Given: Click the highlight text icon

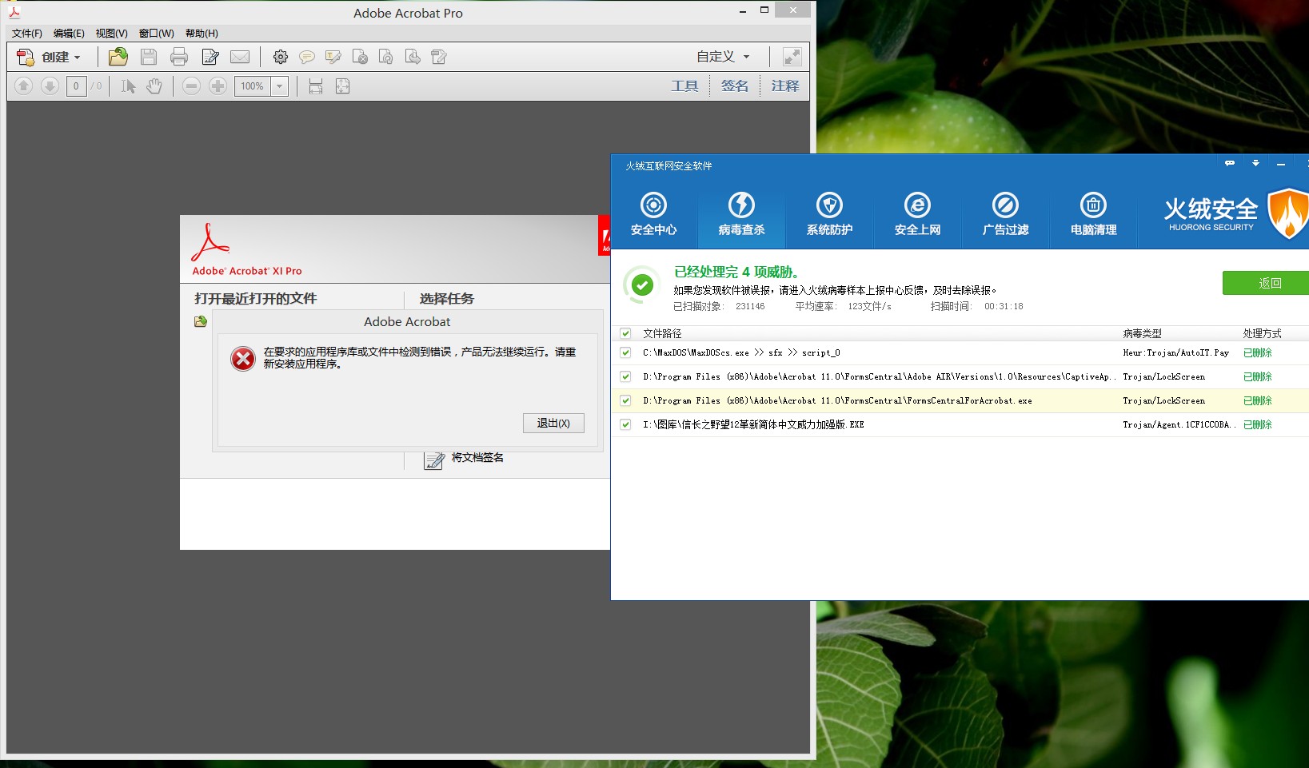Looking at the screenshot, I should (x=333, y=57).
